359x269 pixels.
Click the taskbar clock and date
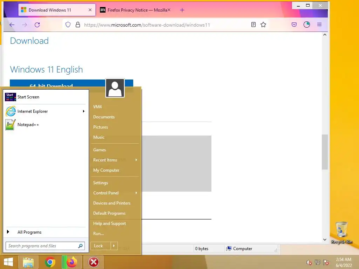click(x=344, y=262)
